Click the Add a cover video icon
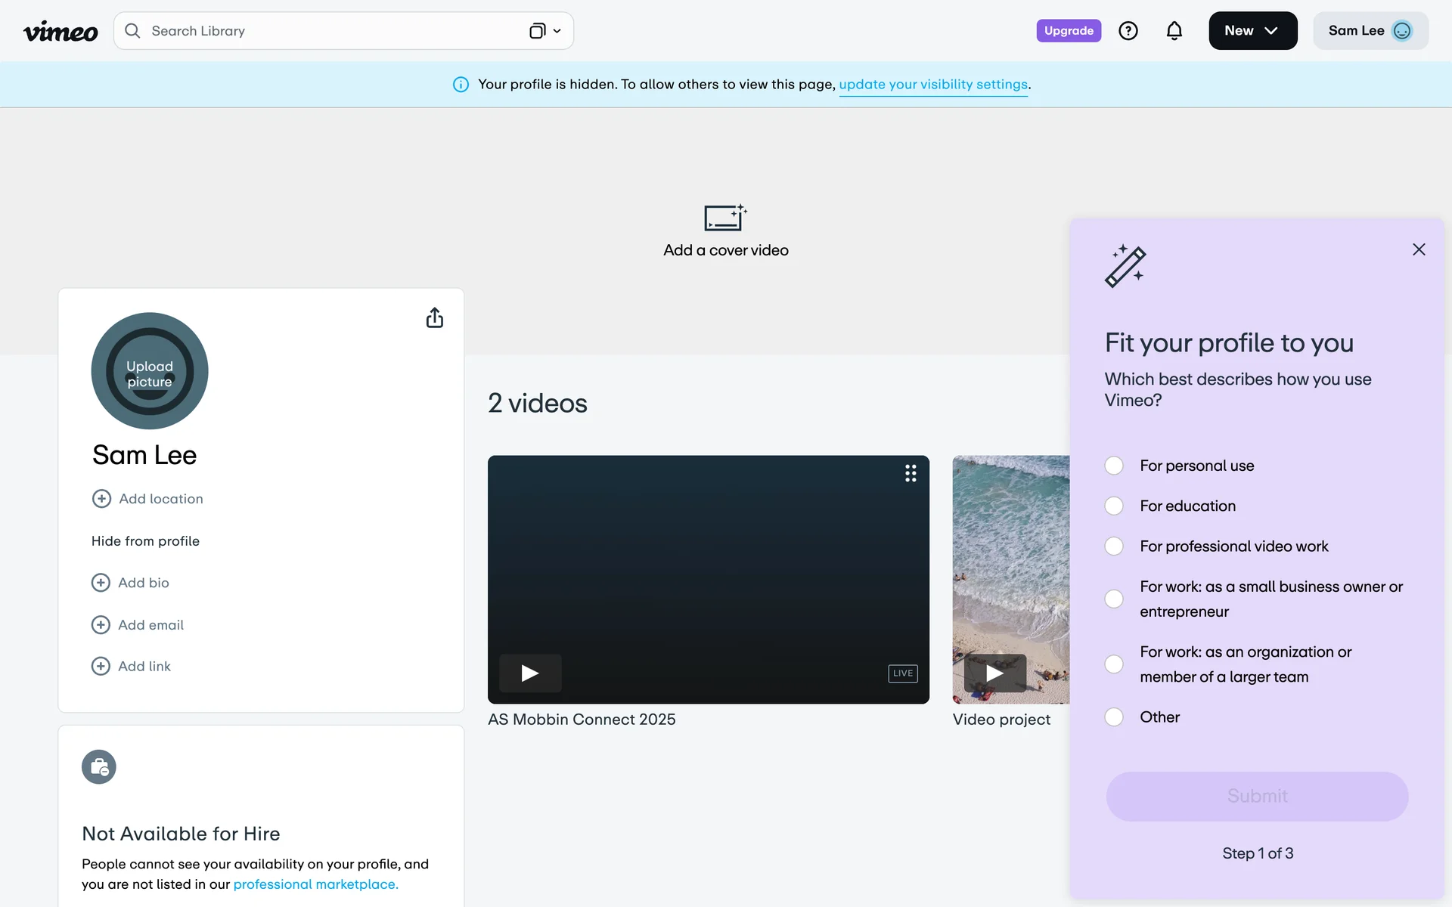The image size is (1452, 907). 724,218
